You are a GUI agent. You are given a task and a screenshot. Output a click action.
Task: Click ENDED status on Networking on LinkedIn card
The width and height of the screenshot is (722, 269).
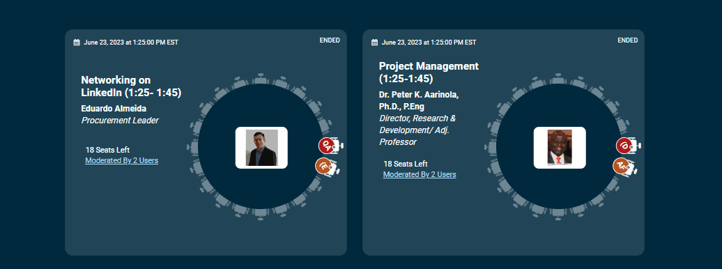(x=330, y=40)
